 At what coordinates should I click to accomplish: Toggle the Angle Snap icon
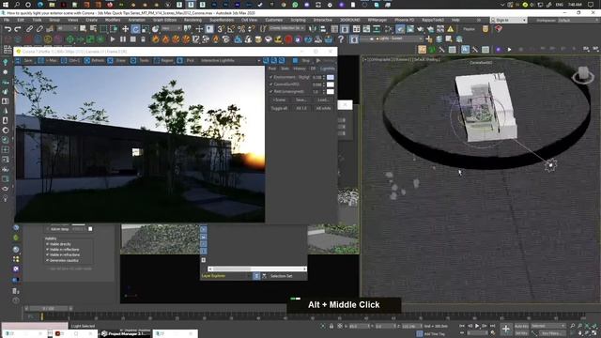(231, 29)
